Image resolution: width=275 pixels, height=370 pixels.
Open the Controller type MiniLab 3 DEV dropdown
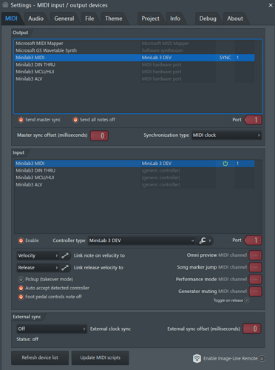[142, 240]
